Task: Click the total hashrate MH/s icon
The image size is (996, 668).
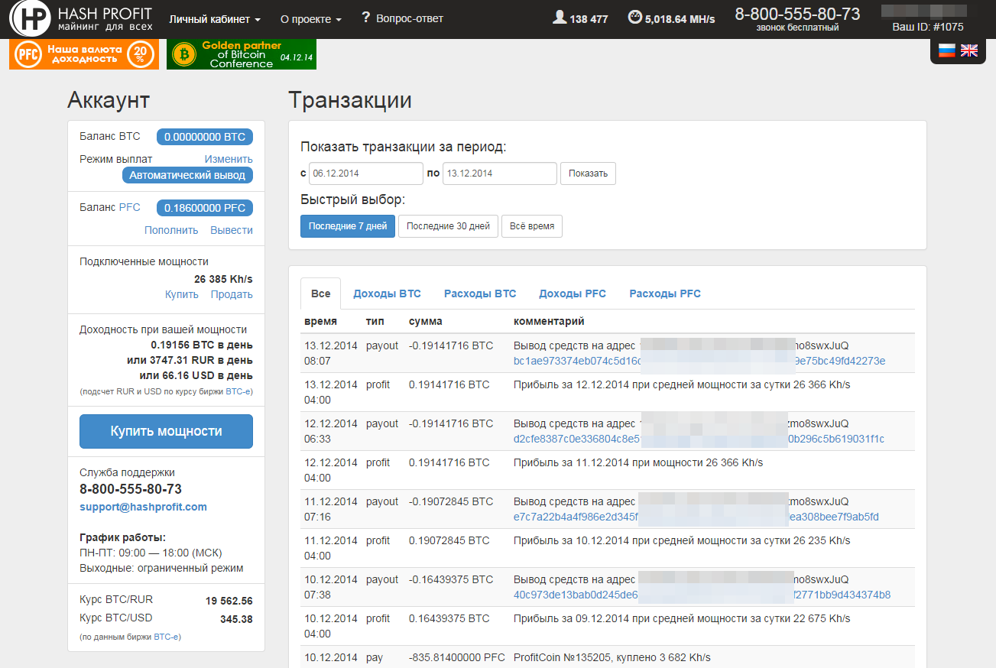Action: [x=634, y=18]
